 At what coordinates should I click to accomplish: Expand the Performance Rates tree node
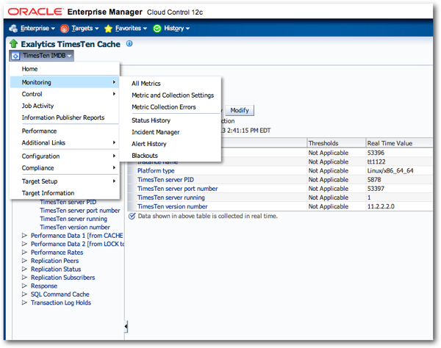tap(25, 253)
